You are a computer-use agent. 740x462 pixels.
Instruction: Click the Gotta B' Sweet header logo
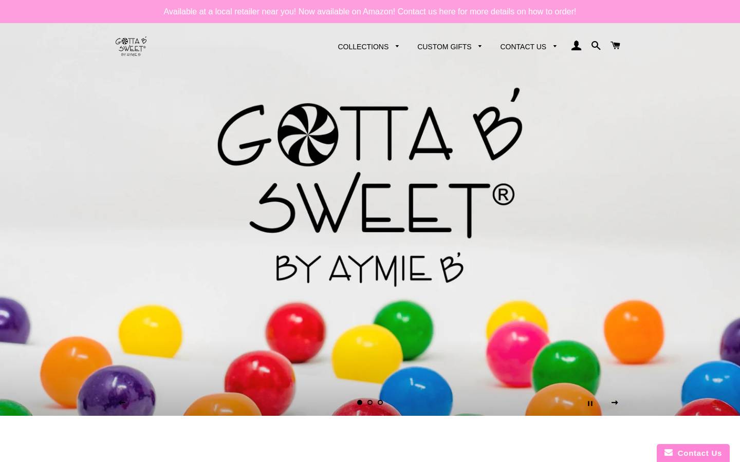tap(131, 46)
